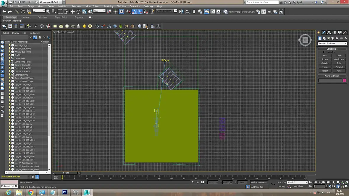Open the Utilities hammer panel tab
The image size is (349, 196).
tap(345, 32)
